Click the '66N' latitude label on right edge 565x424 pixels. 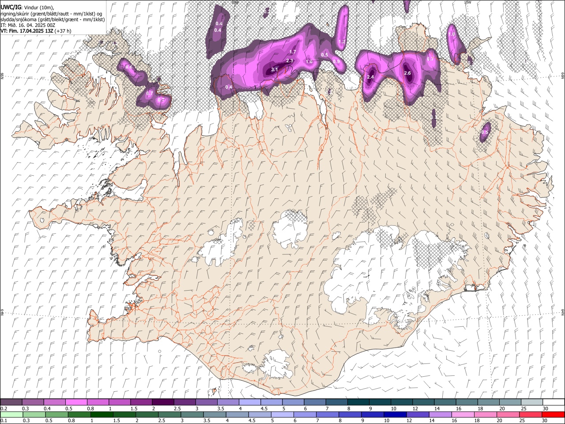tap(563, 76)
